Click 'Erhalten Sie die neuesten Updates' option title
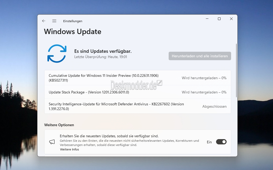Viewport: 273px width, 170px height. 109,136
